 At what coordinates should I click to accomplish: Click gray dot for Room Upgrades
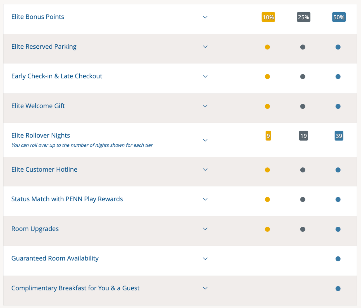coord(303,229)
